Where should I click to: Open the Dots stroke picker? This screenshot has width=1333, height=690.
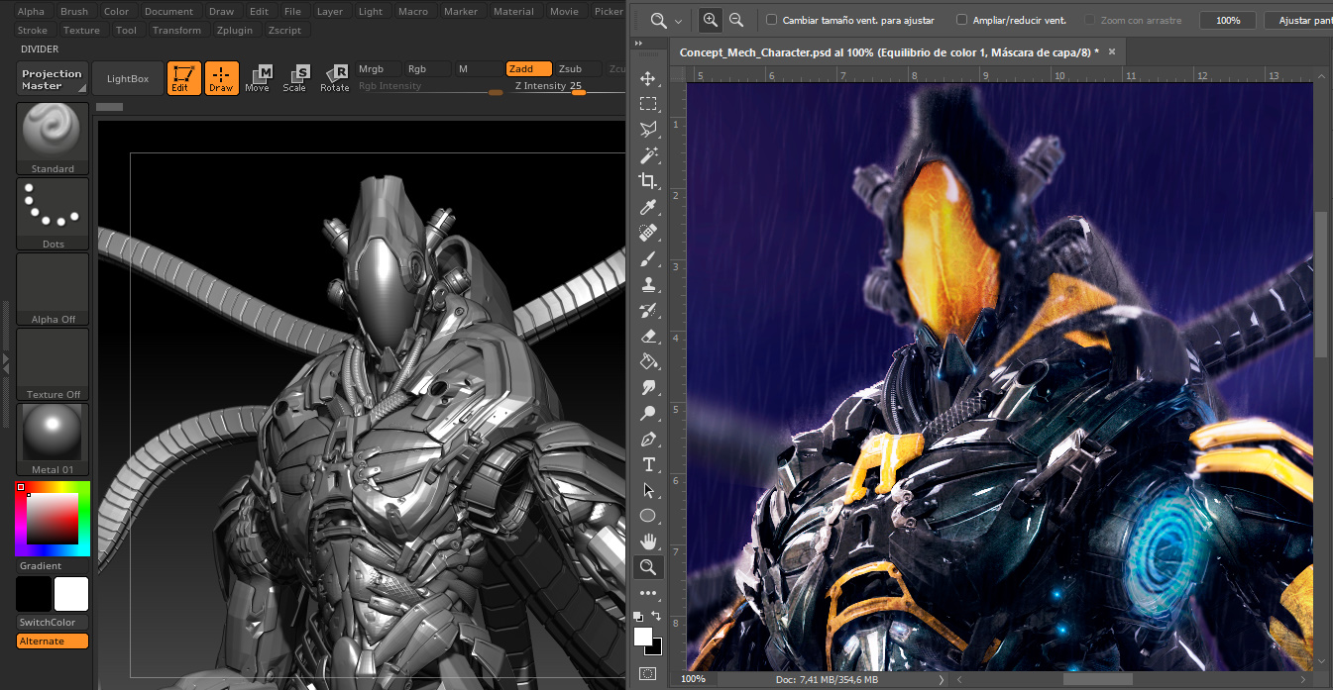pos(53,214)
